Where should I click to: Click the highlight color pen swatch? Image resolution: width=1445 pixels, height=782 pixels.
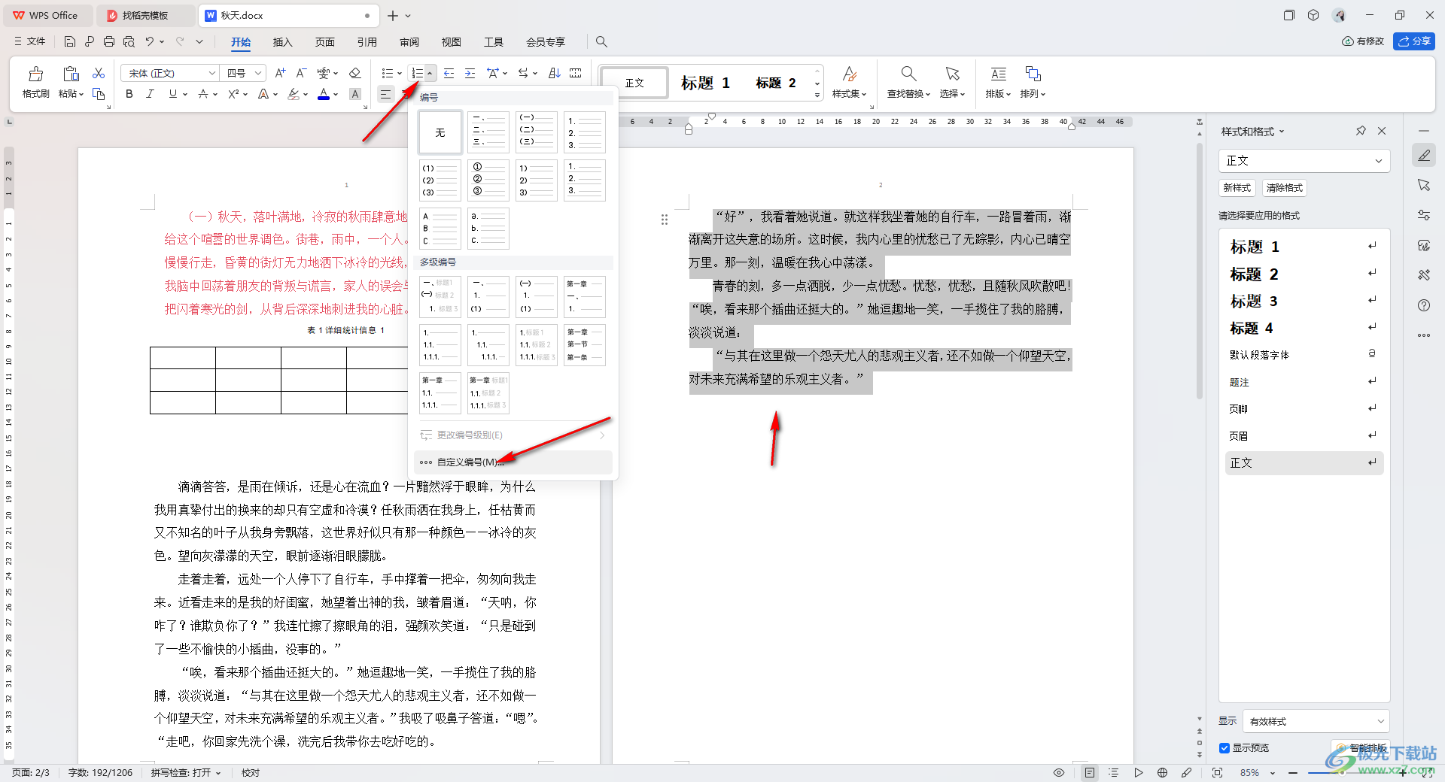pos(294,94)
